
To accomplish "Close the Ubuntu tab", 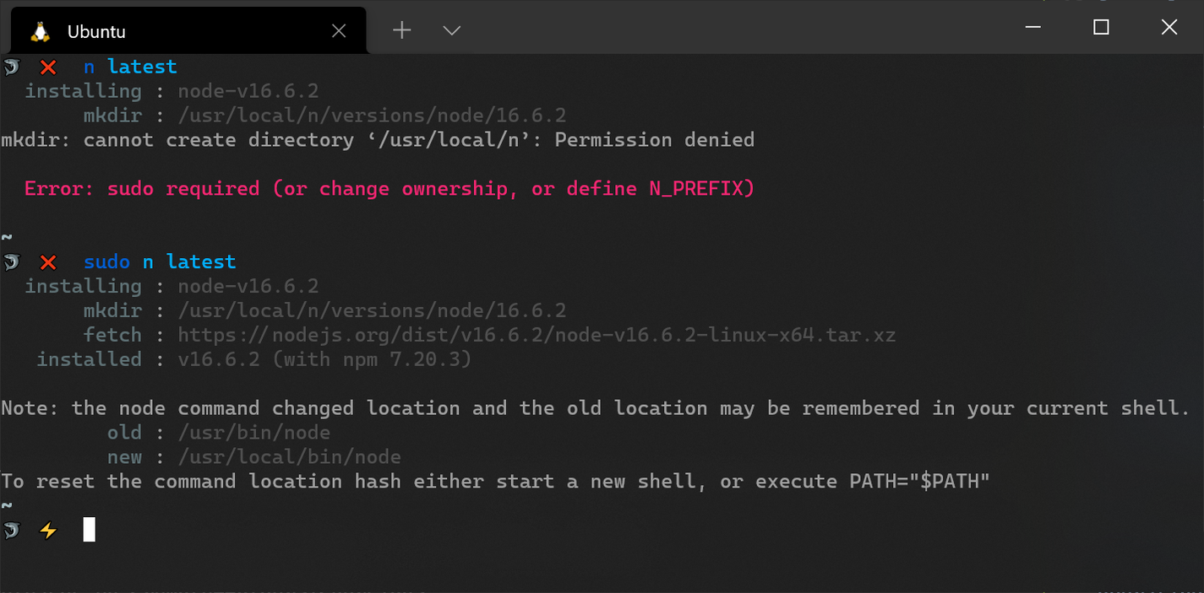I will (x=339, y=30).
